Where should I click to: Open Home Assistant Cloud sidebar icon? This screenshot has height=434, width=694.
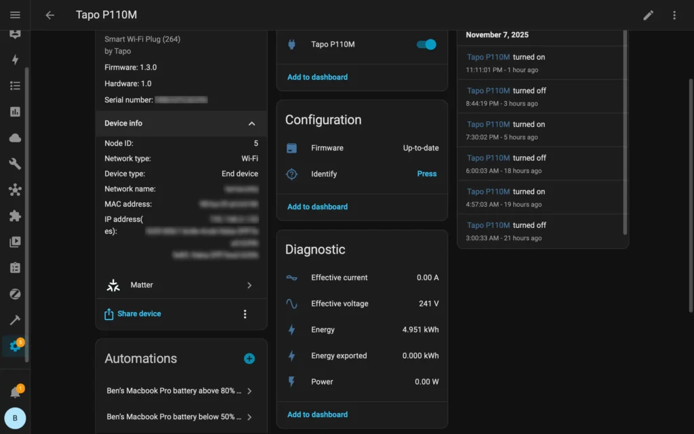click(15, 137)
